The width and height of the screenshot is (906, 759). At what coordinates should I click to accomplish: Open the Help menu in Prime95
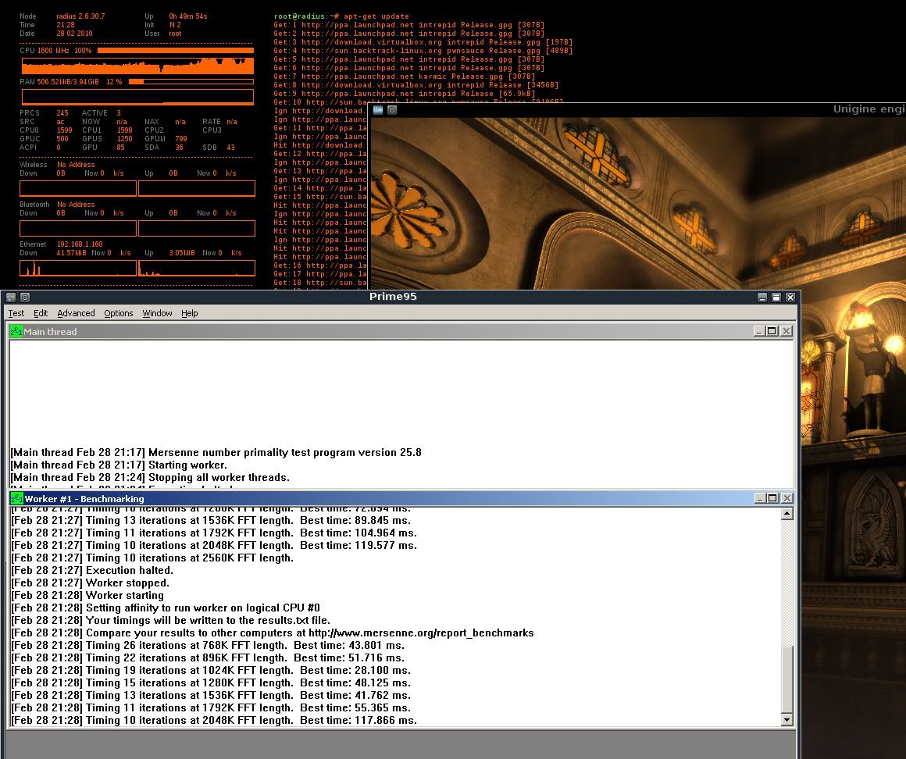point(190,313)
